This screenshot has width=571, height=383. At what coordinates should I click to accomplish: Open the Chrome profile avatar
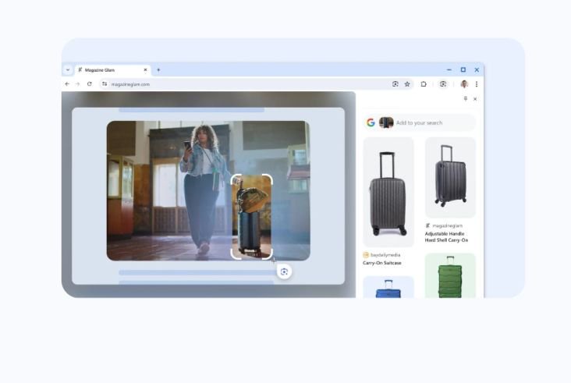464,84
